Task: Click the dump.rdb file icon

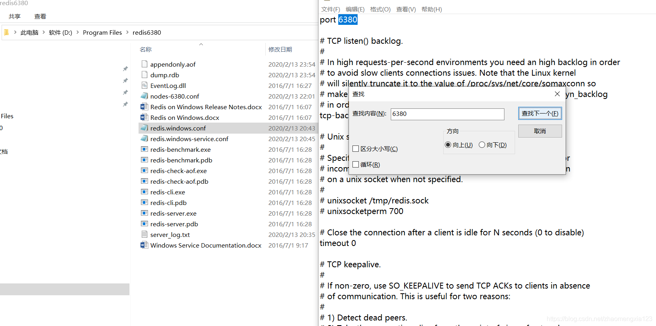Action: [x=144, y=75]
